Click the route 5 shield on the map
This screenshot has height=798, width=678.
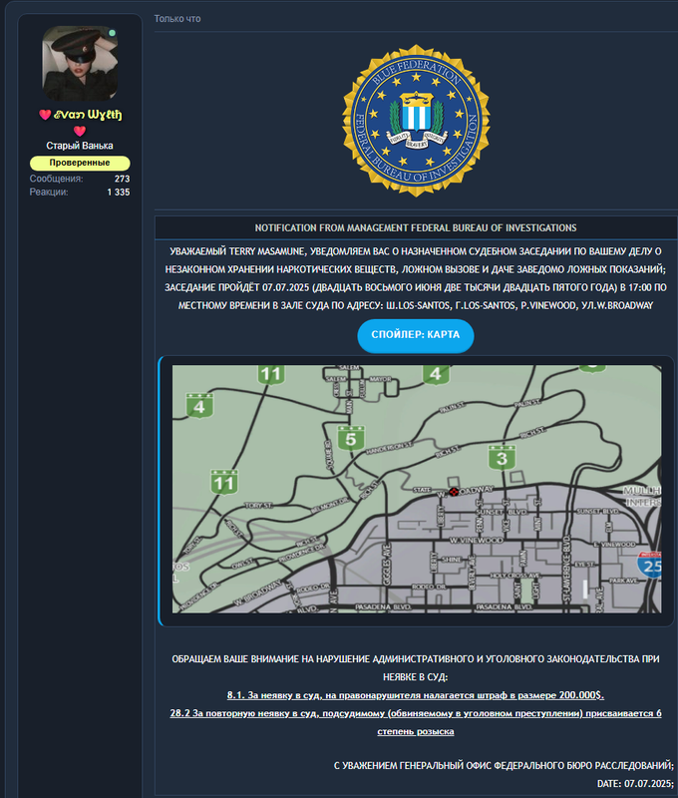pos(351,438)
